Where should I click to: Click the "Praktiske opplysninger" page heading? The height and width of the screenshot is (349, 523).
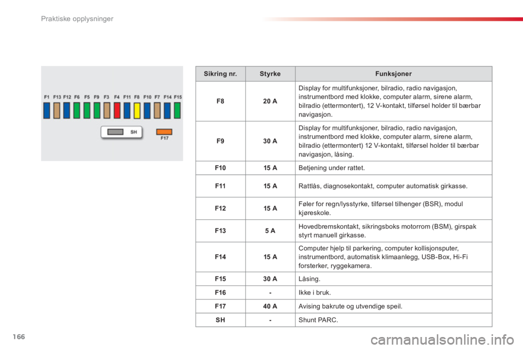tap(80, 19)
